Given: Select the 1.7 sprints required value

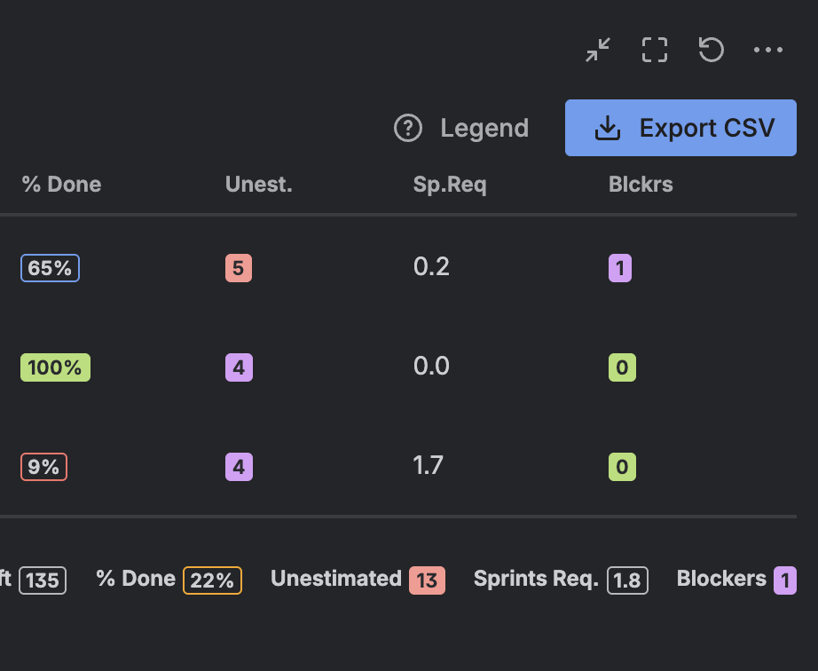Looking at the screenshot, I should pyautogui.click(x=429, y=465).
